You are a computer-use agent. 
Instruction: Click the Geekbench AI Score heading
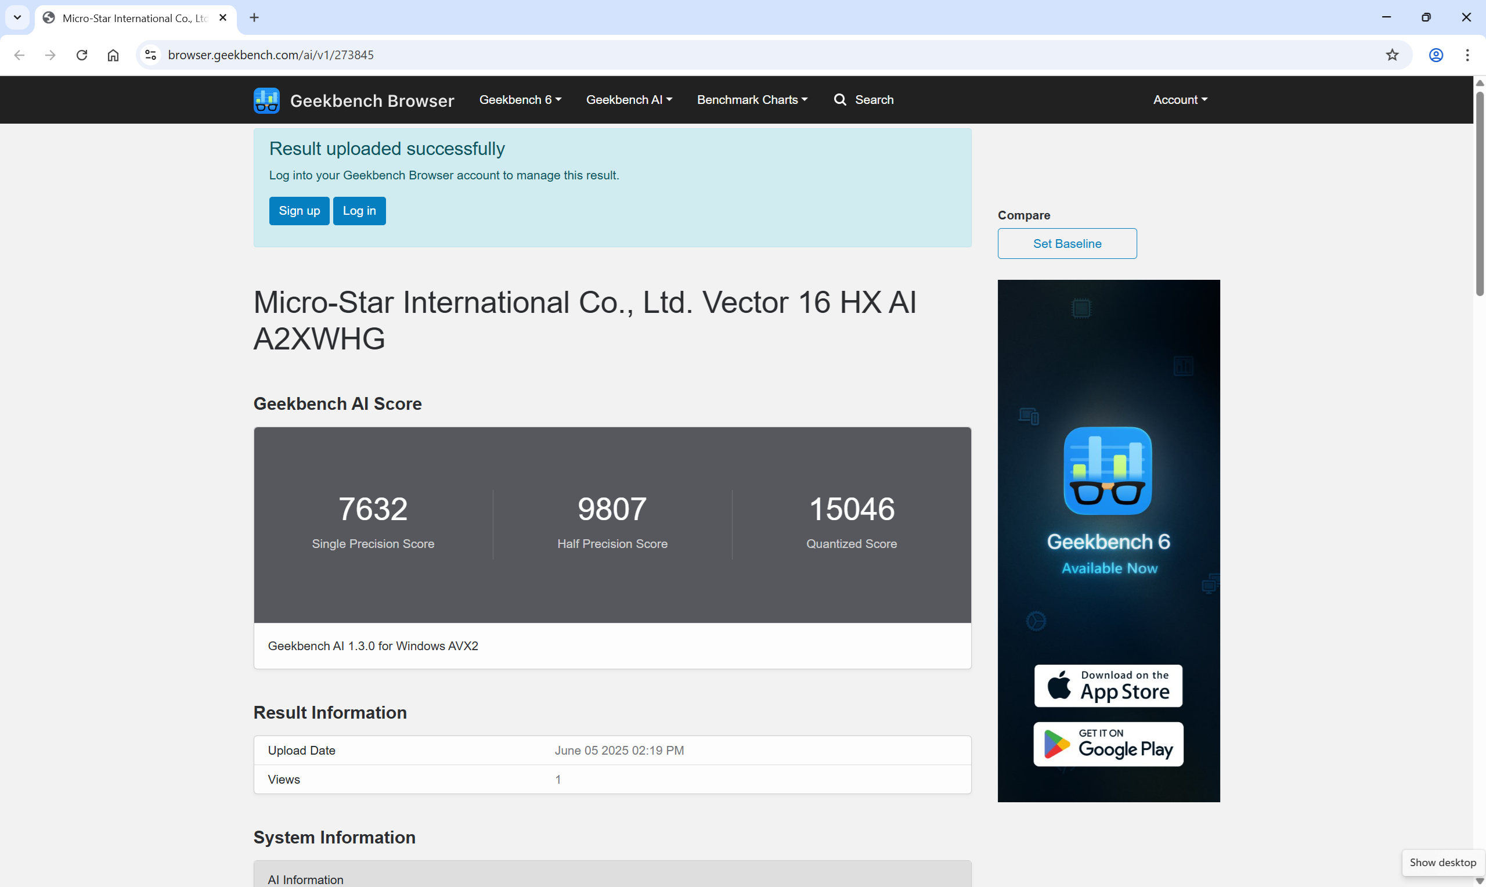[x=338, y=404]
